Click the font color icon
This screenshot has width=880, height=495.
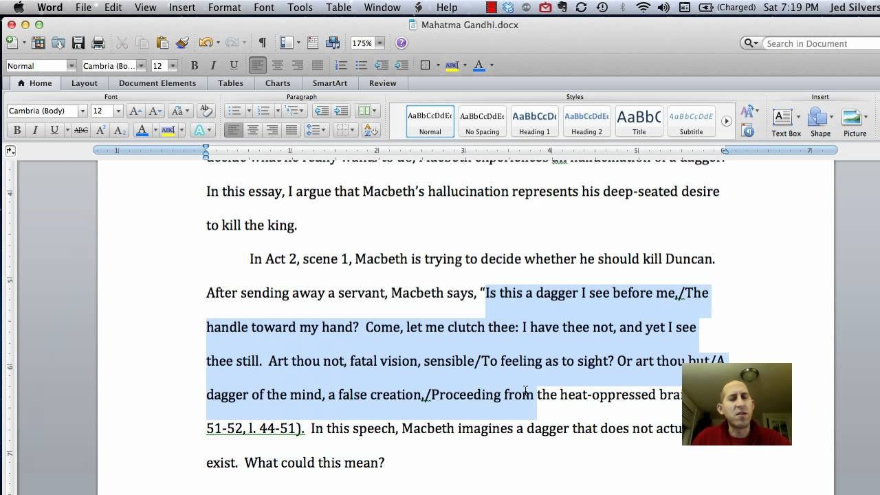pyautogui.click(x=141, y=130)
